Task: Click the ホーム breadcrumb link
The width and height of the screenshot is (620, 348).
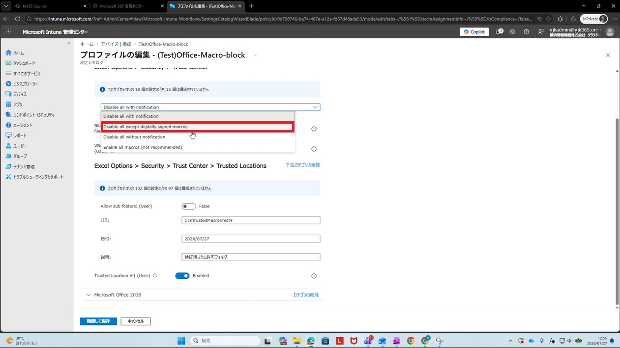Action: 87,44
